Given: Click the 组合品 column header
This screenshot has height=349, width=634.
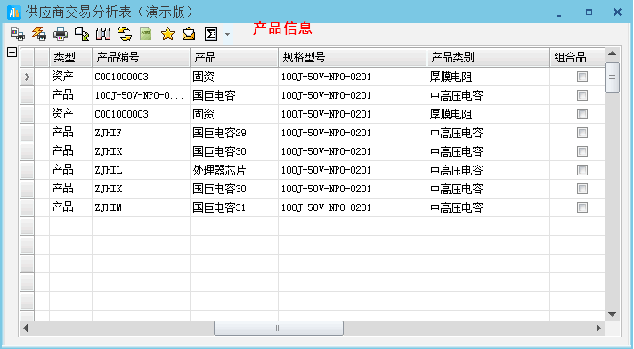Looking at the screenshot, I should [577, 58].
